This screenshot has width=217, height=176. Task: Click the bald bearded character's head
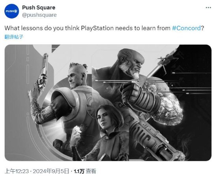pyautogui.click(x=131, y=62)
